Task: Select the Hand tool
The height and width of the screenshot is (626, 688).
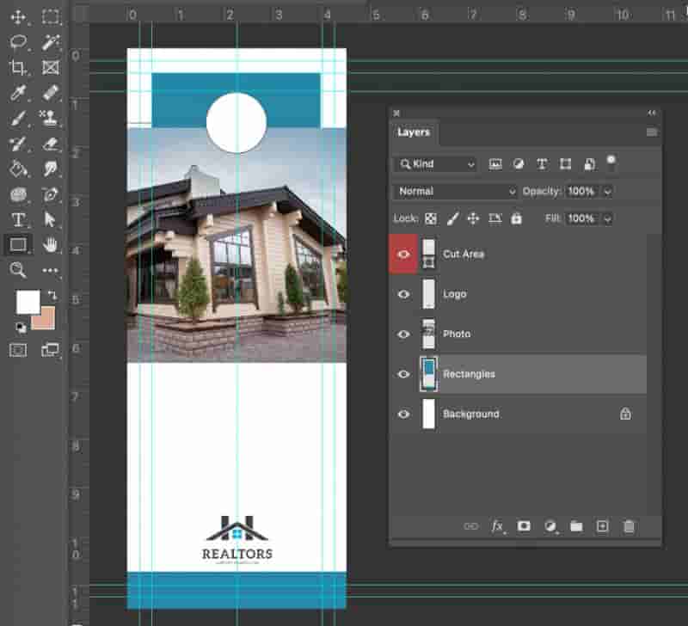Action: (x=51, y=245)
